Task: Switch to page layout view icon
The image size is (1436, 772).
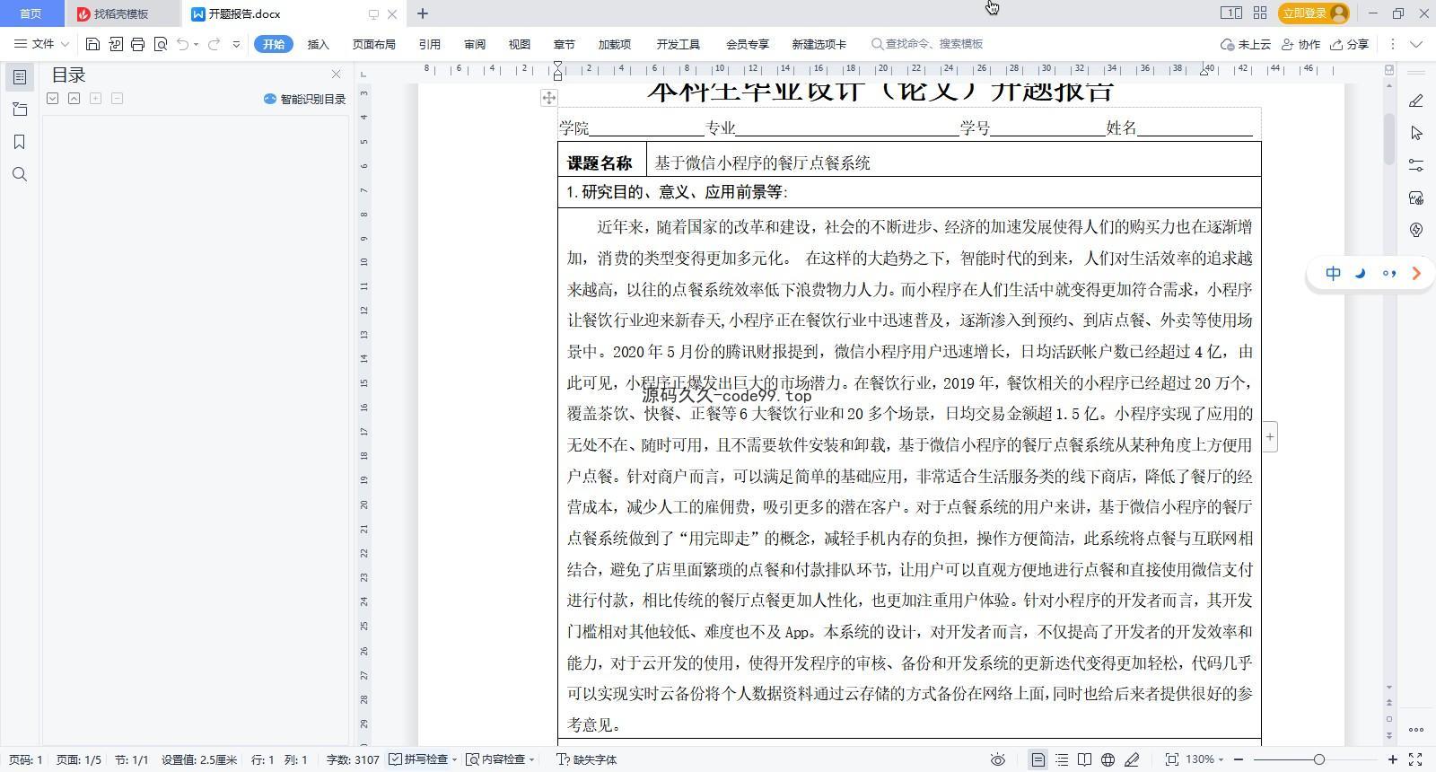Action: pyautogui.click(x=1038, y=759)
